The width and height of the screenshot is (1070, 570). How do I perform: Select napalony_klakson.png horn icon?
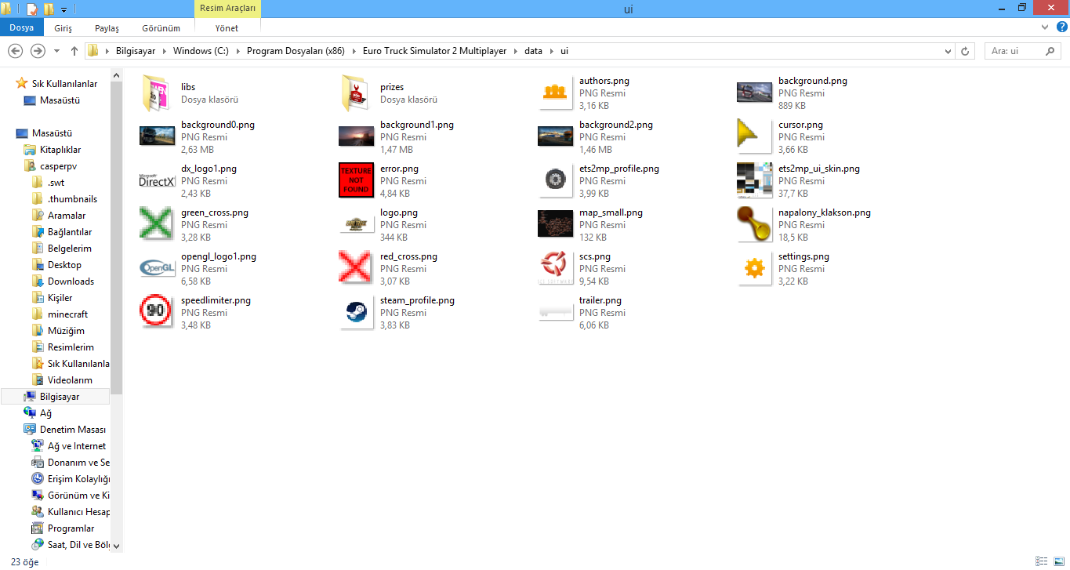[754, 224]
